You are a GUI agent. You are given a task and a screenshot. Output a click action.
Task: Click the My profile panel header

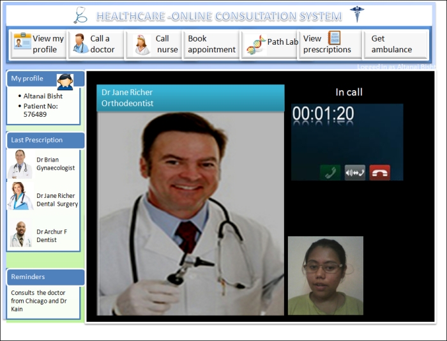click(x=45, y=79)
